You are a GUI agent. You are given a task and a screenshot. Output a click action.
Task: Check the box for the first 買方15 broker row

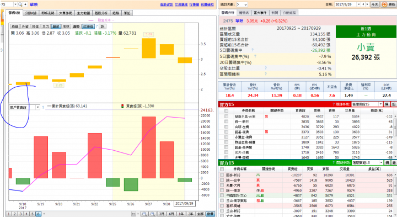[226, 117]
